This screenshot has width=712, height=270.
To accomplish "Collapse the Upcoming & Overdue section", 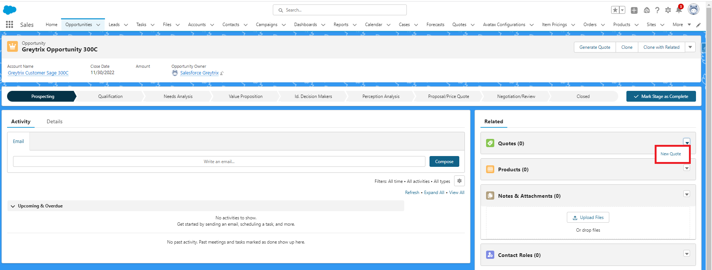I will (x=13, y=206).
